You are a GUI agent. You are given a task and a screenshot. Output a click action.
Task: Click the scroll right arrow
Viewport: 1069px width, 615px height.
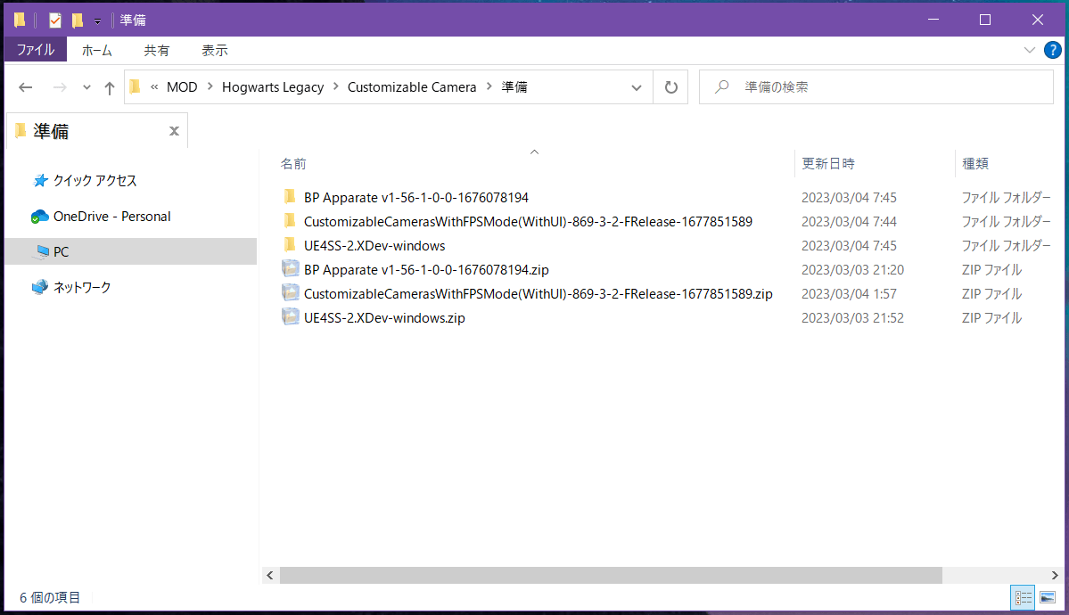[x=1055, y=576]
